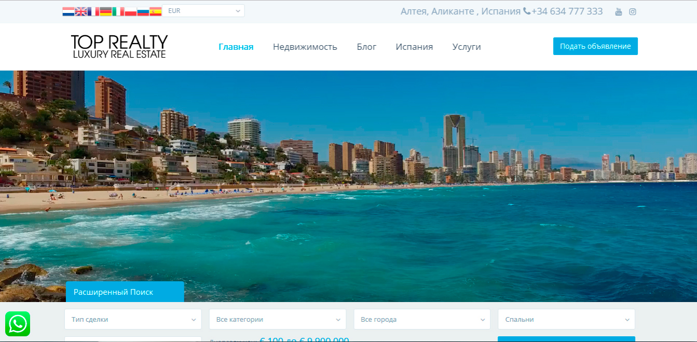Open the Все города dropdown

tap(422, 319)
